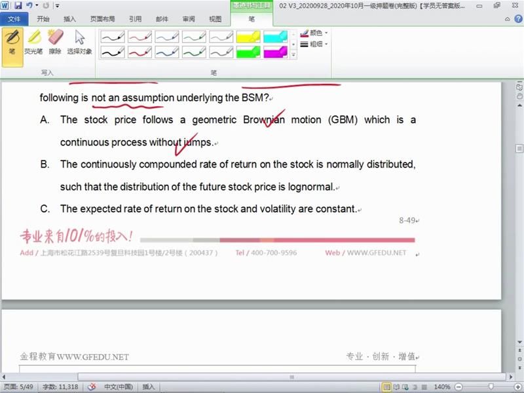Click the zoom slider handle
The image size is (524, 393).
pos(491,387)
